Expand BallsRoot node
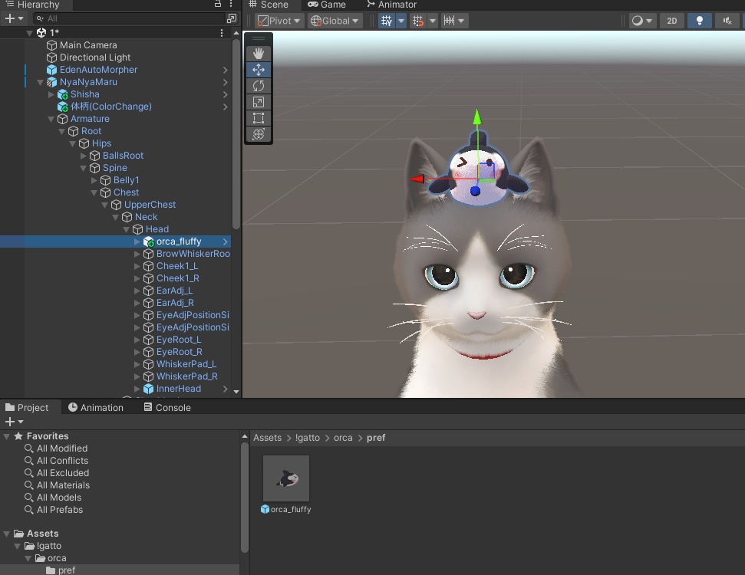Image resolution: width=745 pixels, height=575 pixels. (84, 156)
